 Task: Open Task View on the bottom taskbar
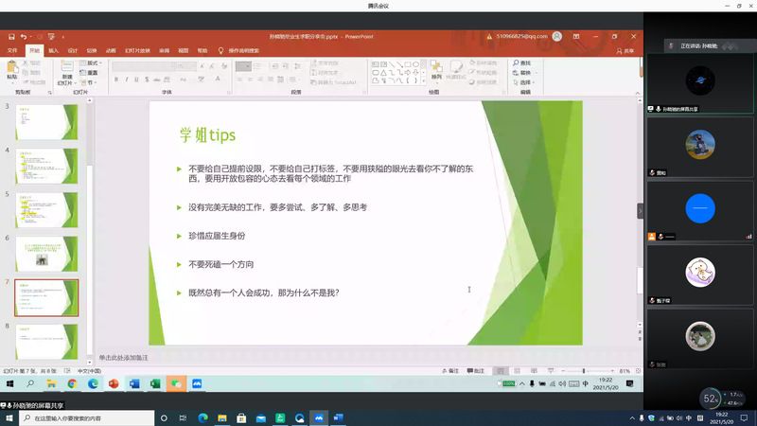[x=183, y=418]
